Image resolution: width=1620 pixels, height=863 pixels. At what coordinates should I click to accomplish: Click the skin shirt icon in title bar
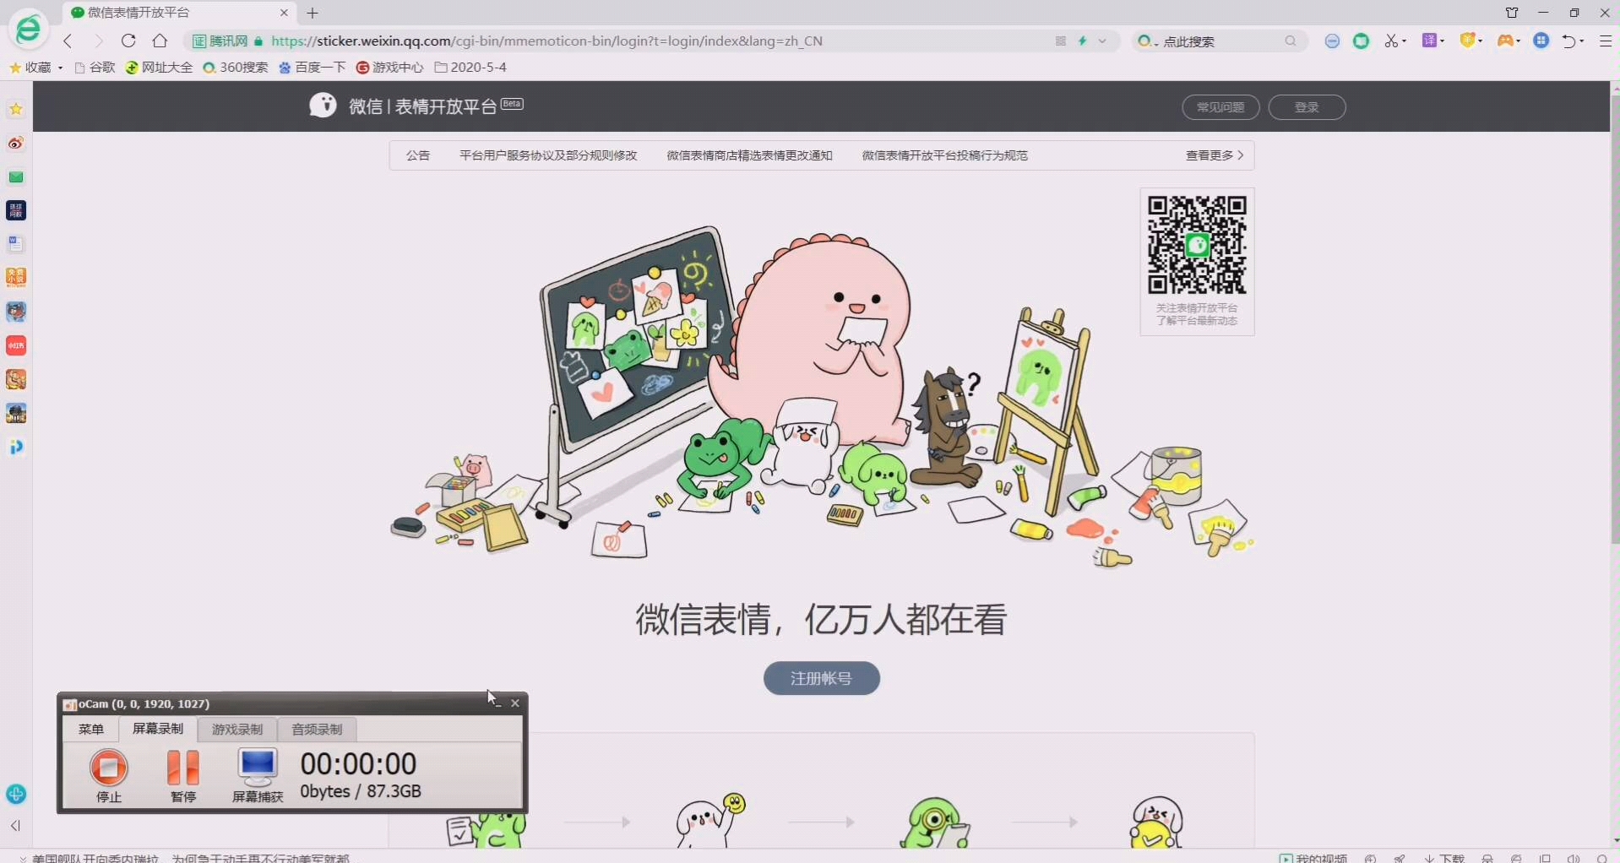point(1512,13)
